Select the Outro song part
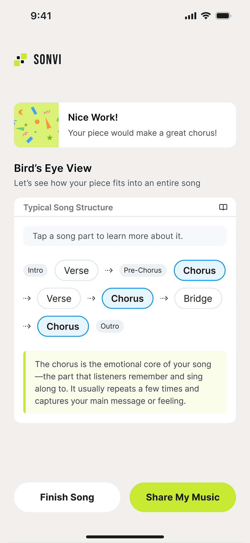The image size is (250, 543). (110, 326)
